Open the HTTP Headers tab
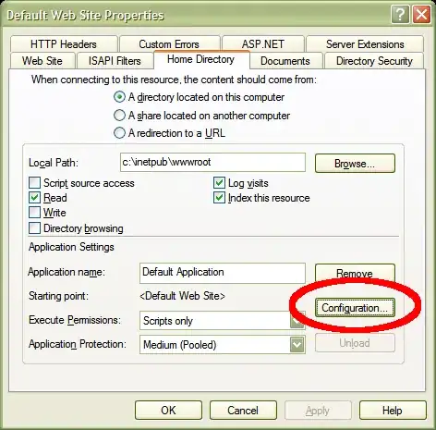Viewport: 436px width, 430px height. (x=64, y=44)
